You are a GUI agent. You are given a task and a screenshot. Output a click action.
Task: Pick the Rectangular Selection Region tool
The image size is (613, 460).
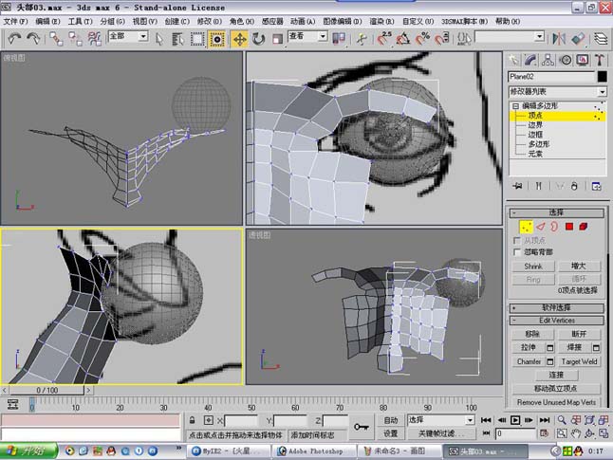(197, 39)
